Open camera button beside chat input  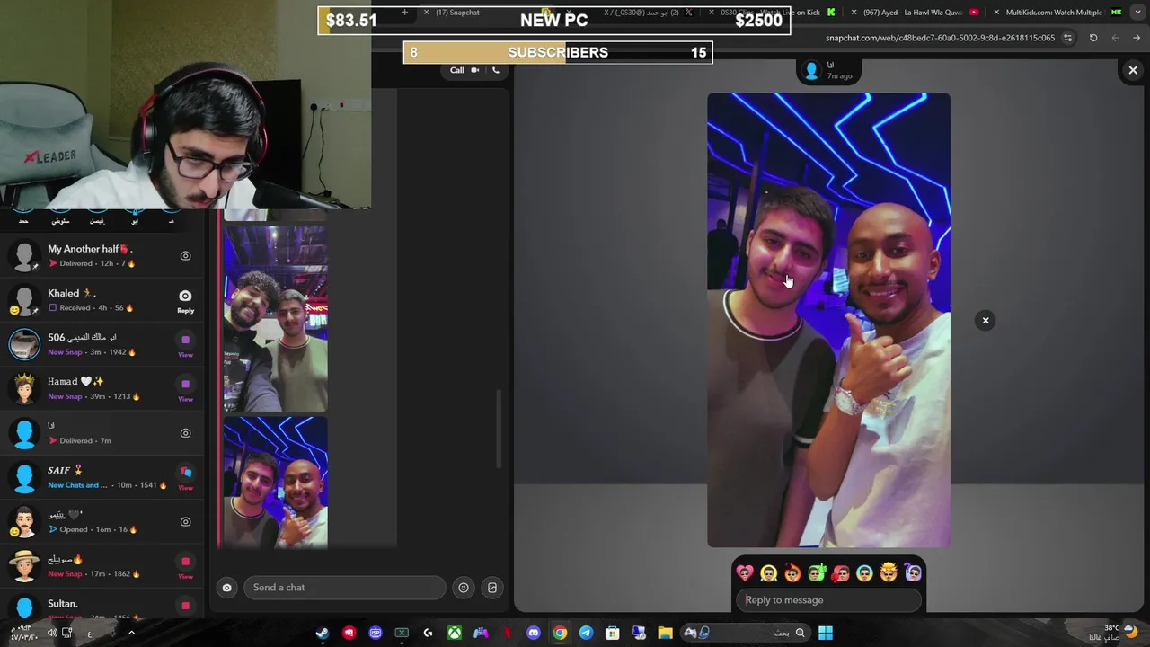click(x=226, y=588)
